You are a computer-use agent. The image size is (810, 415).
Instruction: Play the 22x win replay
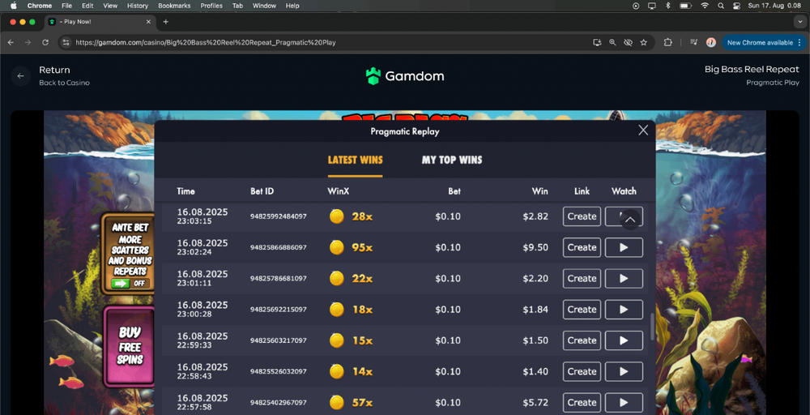[624, 279]
